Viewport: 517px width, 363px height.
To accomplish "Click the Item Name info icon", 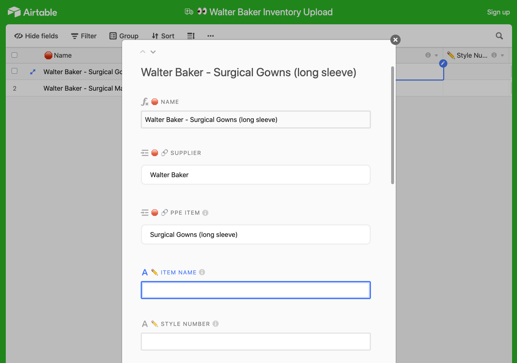I will pos(202,272).
